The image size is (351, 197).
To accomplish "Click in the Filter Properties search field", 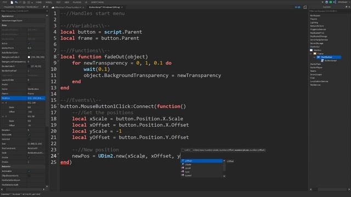I will click(24, 11).
